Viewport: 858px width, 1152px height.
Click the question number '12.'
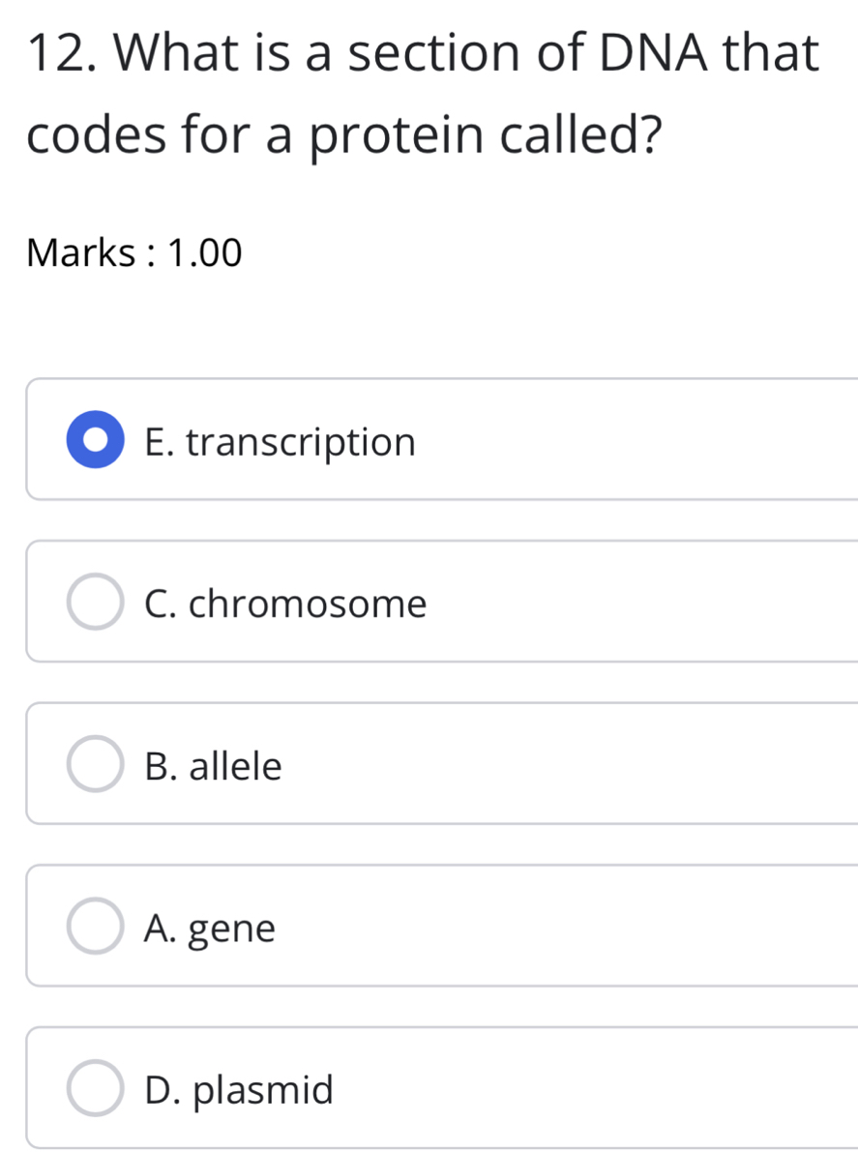pos(63,53)
